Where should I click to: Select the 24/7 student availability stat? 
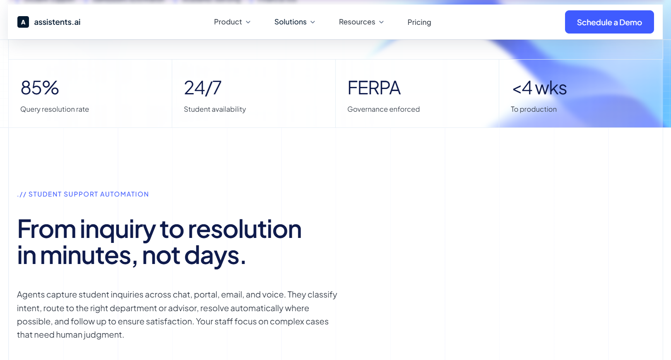(x=254, y=94)
